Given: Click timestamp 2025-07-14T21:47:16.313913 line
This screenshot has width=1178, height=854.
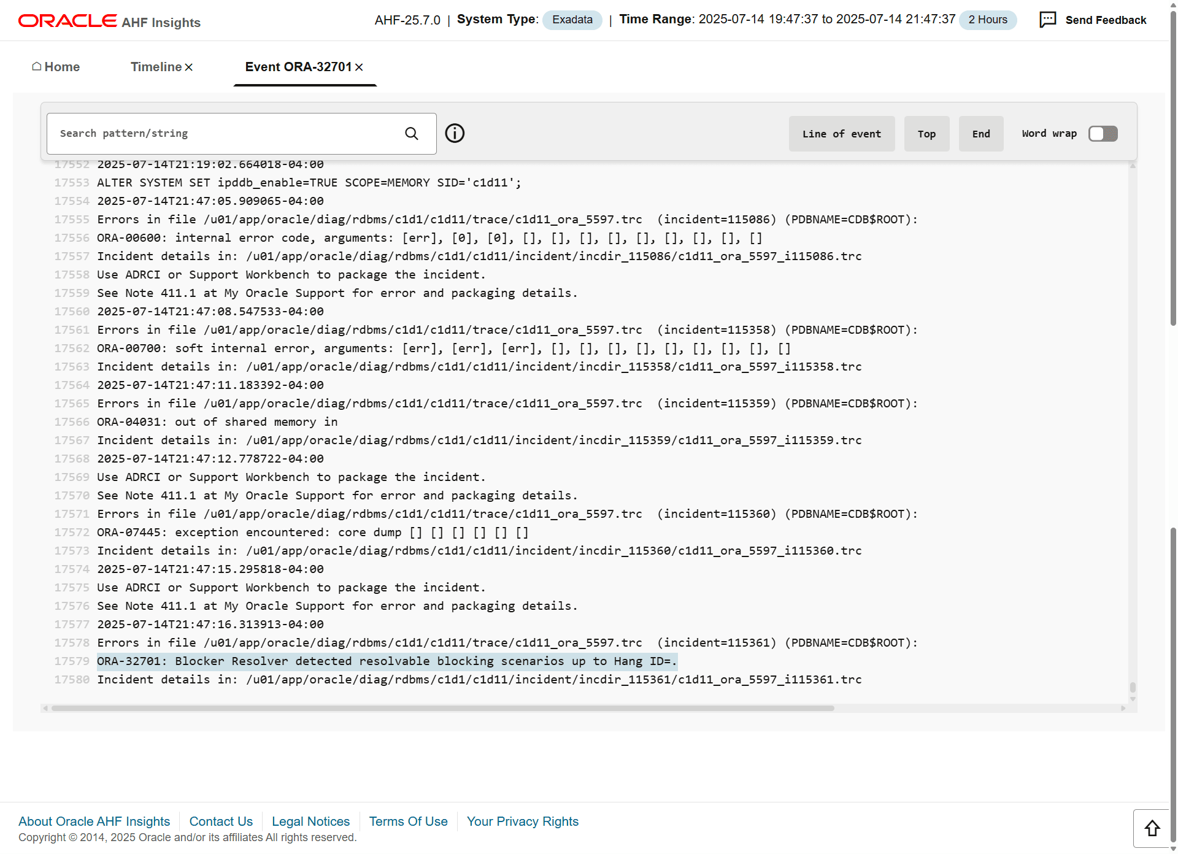Looking at the screenshot, I should click(x=210, y=625).
